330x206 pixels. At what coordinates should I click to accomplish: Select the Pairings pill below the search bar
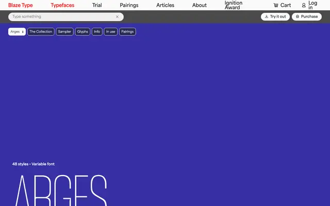pos(127,32)
